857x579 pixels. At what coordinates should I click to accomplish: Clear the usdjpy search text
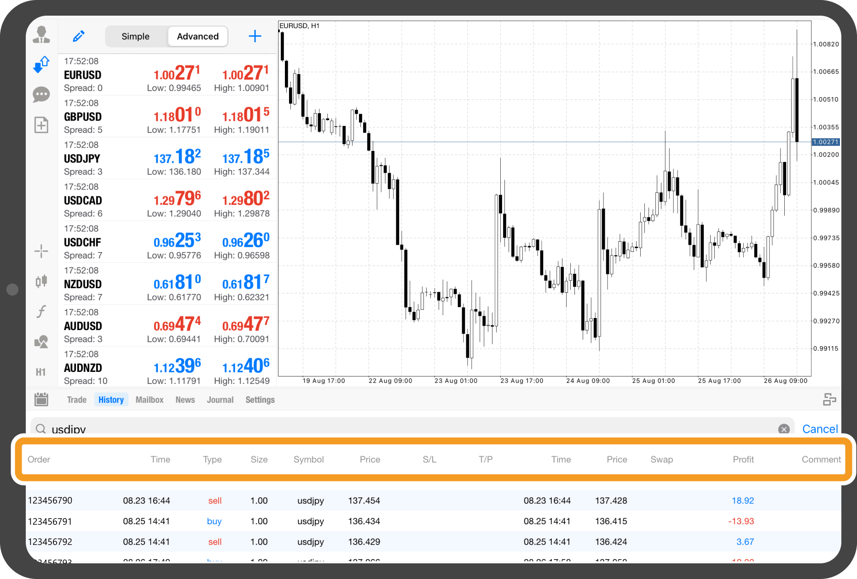click(x=783, y=429)
